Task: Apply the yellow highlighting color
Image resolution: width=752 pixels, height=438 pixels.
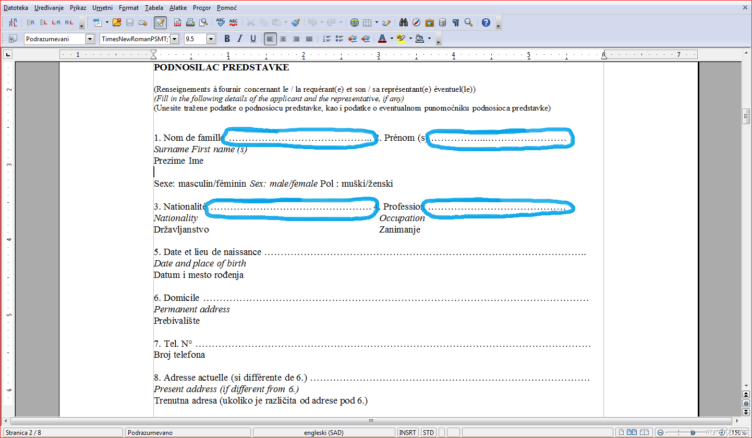Action: 401,39
